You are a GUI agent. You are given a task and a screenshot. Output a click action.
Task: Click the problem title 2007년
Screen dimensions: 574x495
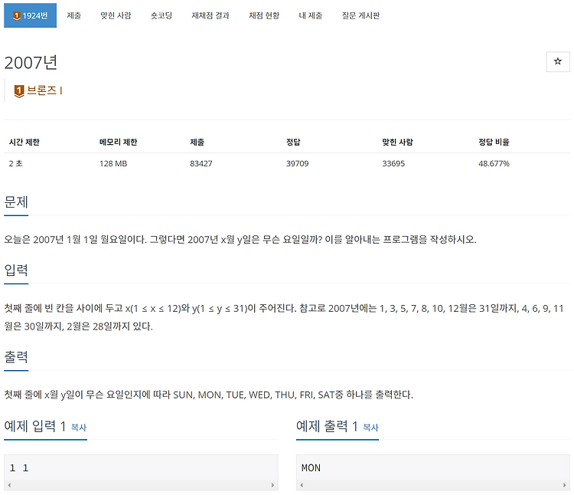[31, 62]
